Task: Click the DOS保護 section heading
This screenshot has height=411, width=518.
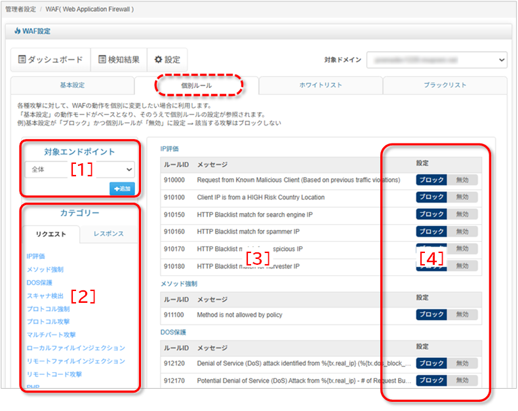Action: pos(173,332)
